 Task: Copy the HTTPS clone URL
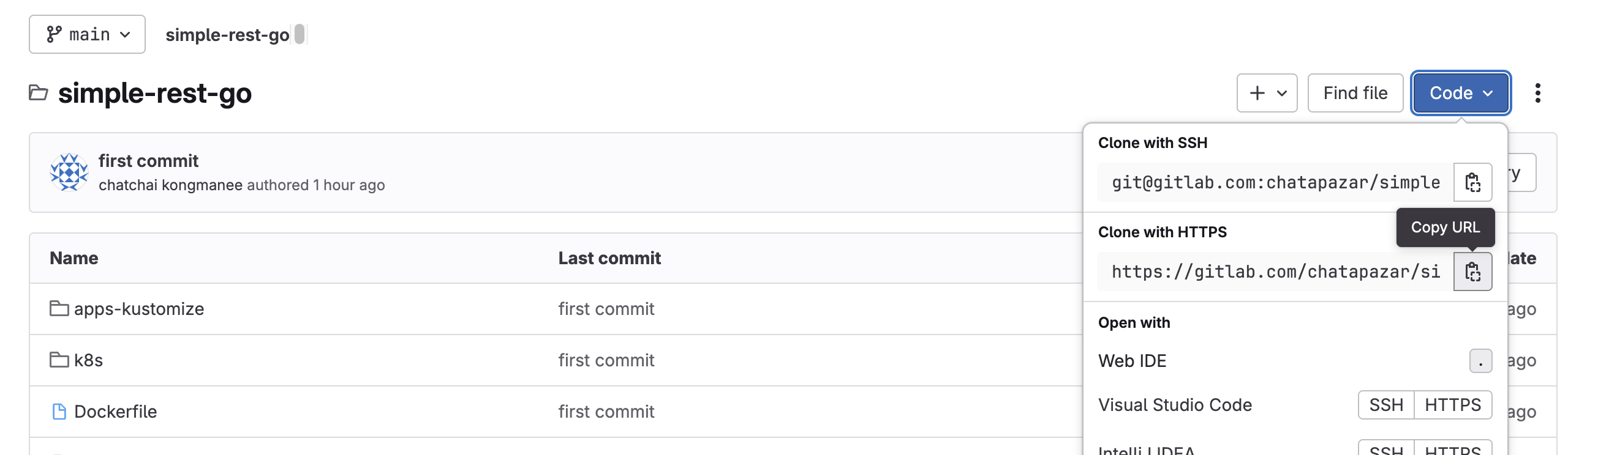coord(1472,272)
